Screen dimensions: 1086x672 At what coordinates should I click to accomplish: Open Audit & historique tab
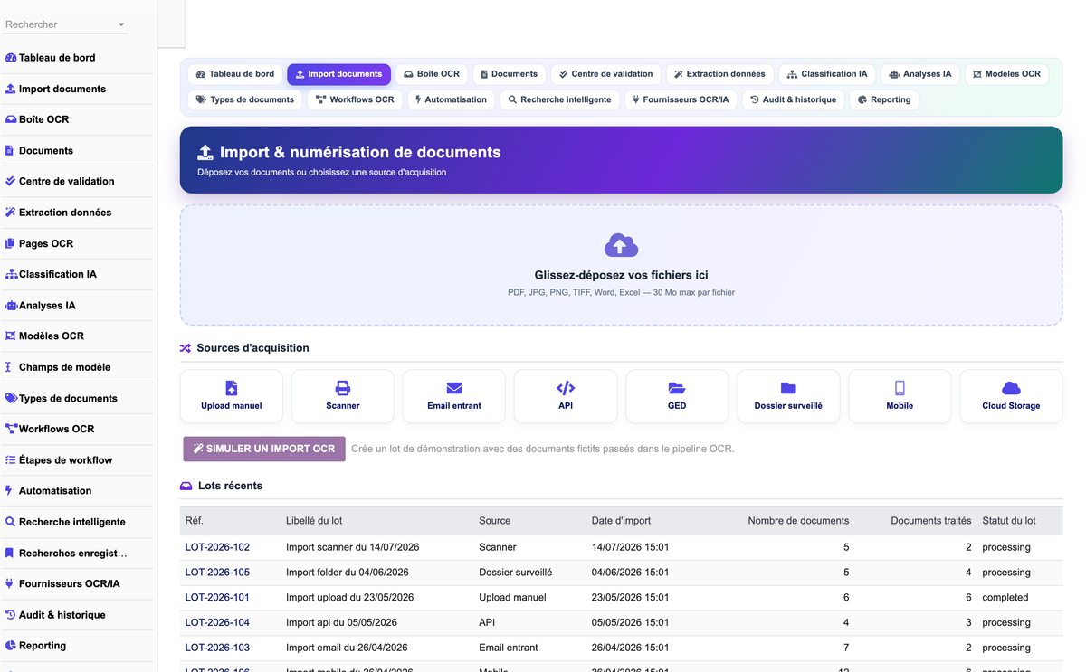click(x=794, y=99)
